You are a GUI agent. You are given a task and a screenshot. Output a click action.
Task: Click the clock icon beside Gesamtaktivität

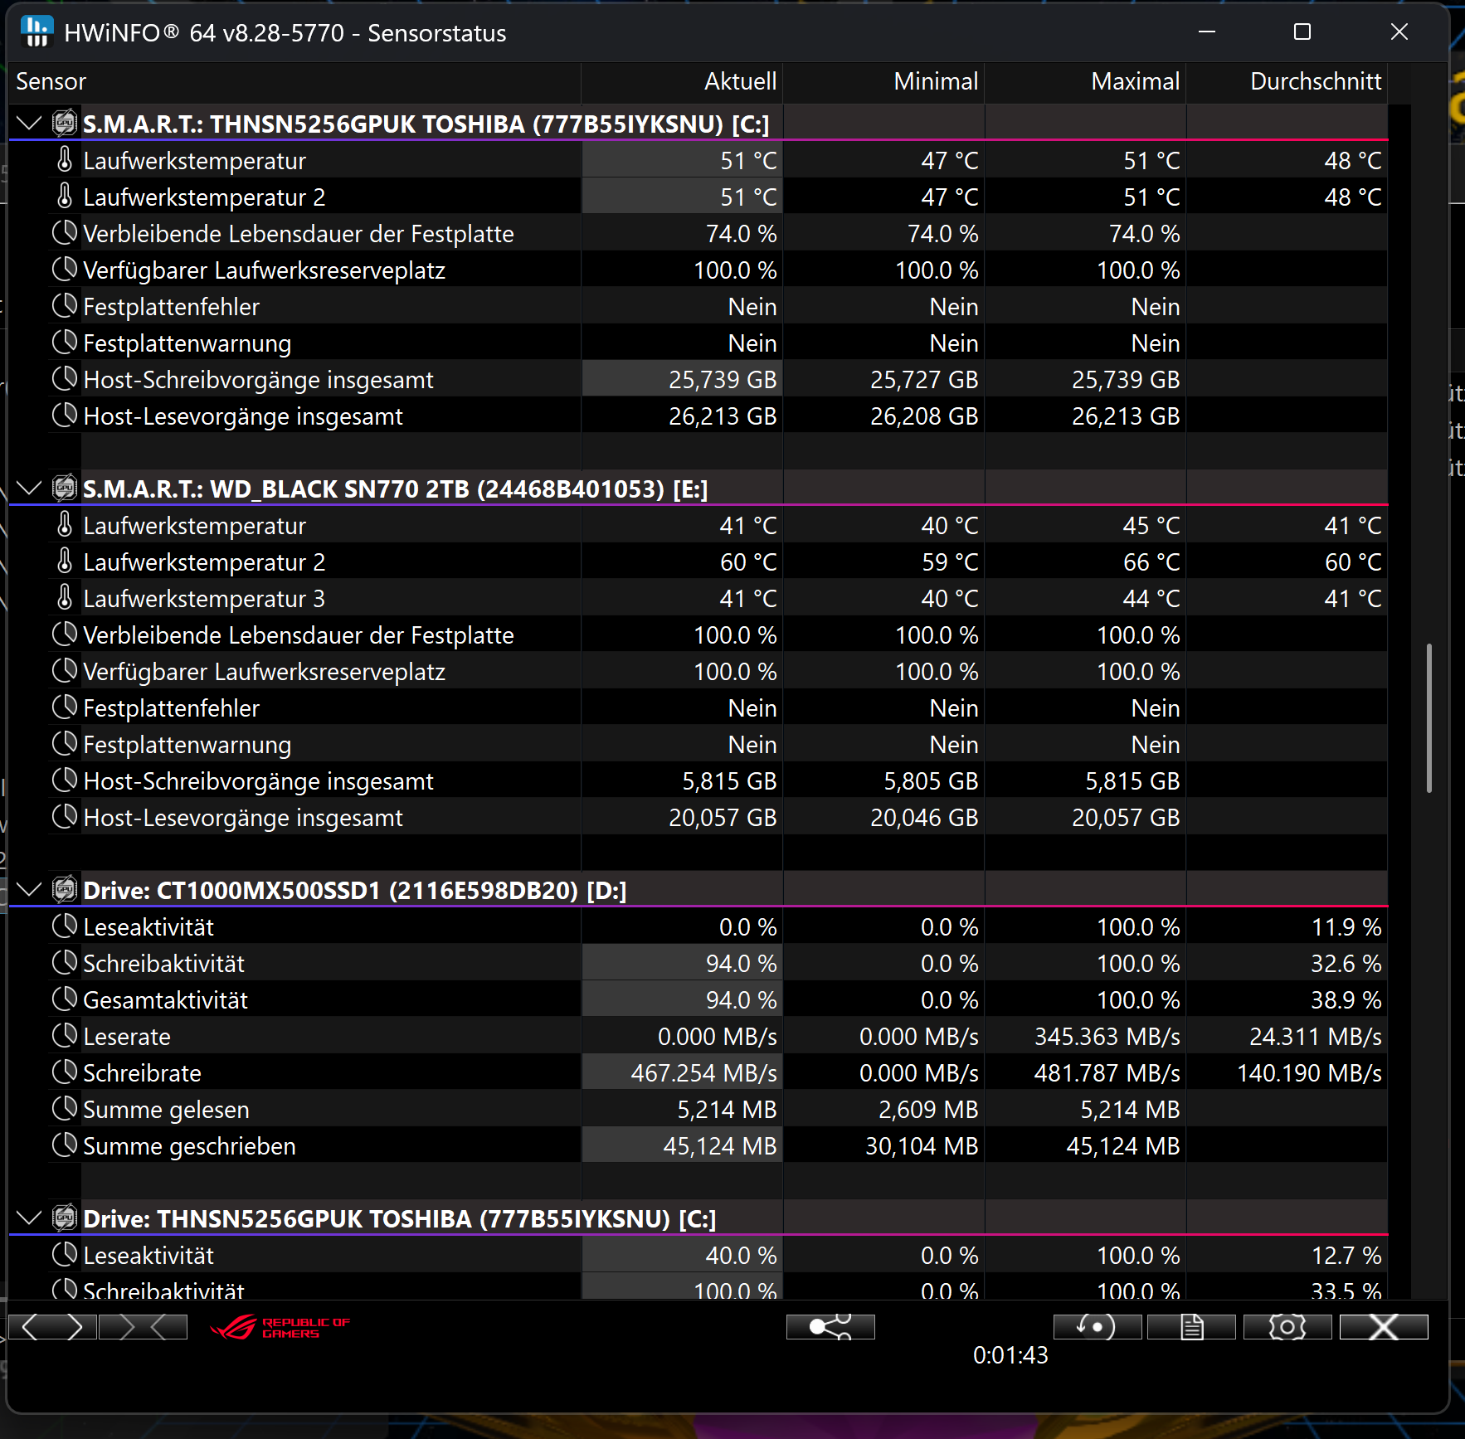click(x=65, y=999)
